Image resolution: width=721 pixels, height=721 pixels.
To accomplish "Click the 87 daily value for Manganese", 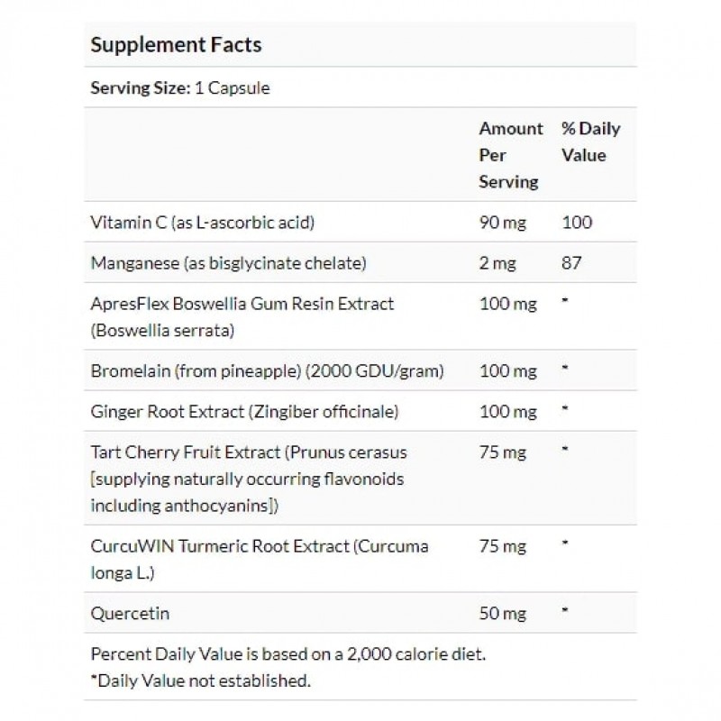I will click(571, 263).
